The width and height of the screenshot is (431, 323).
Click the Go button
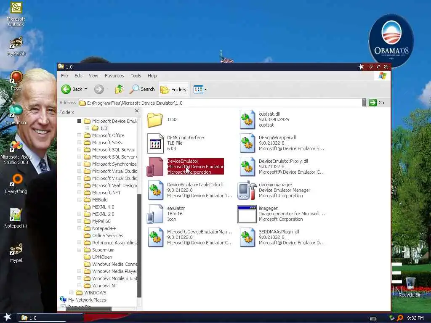377,103
